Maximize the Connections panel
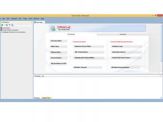Image resolution: width=163 pixels, height=122 pixels. [31, 22]
